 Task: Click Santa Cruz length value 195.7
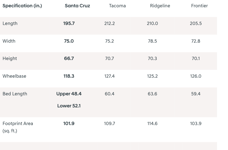[x=69, y=23]
